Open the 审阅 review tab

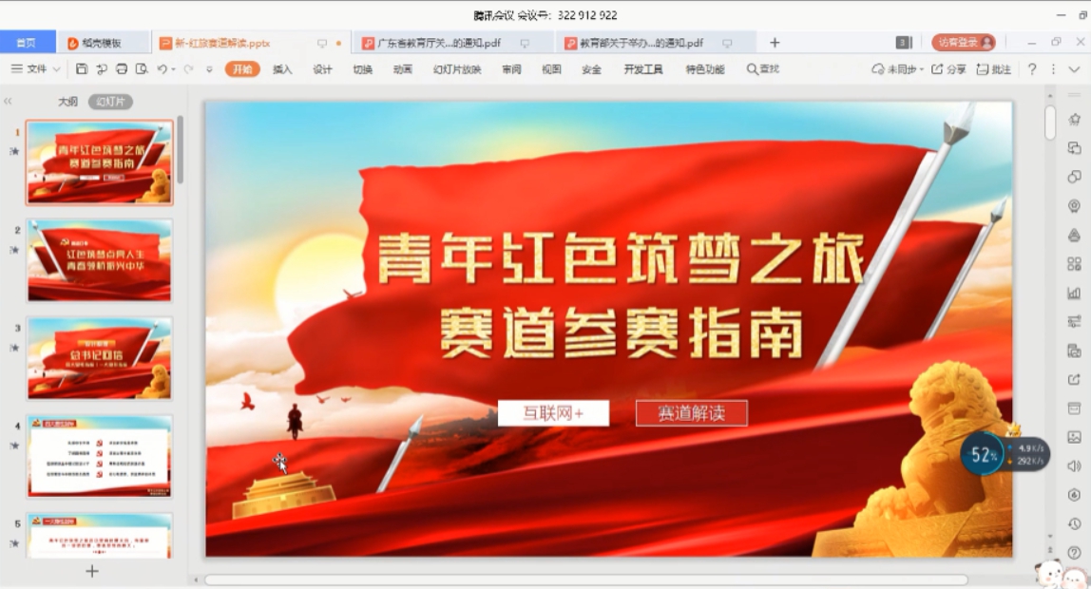pos(511,68)
